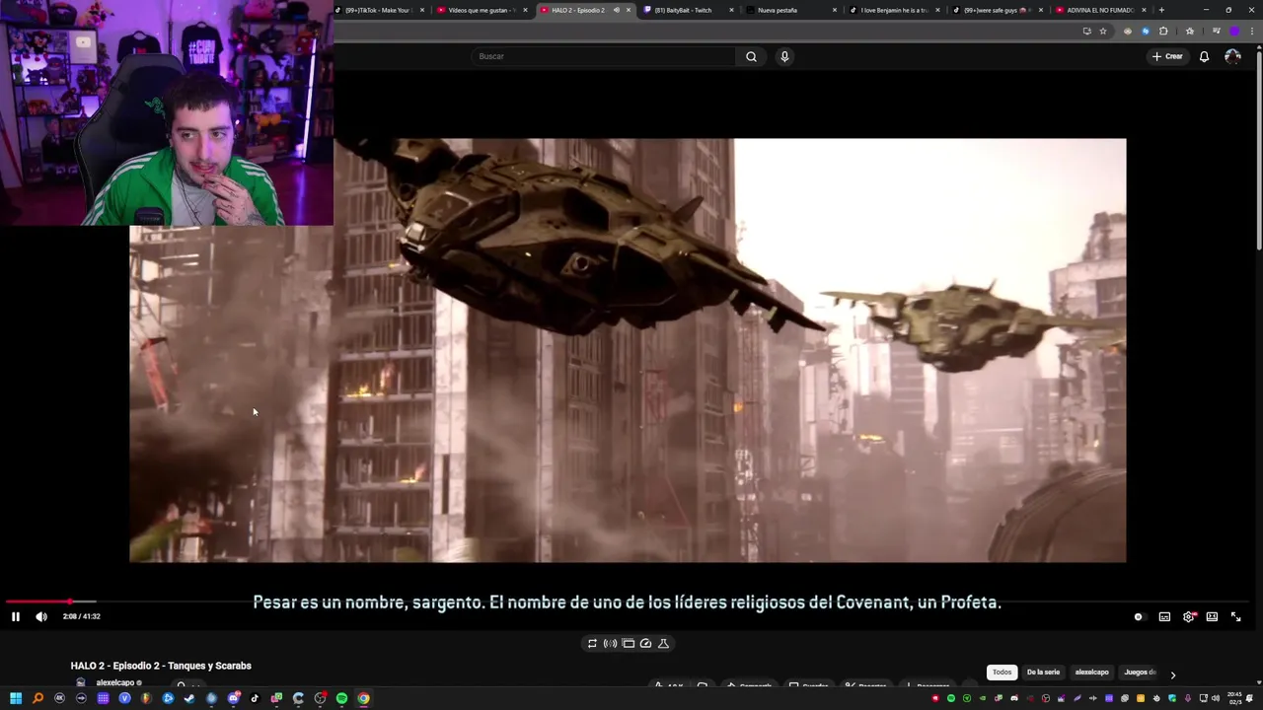Toggle the autoplay switch in player

pyautogui.click(x=1139, y=616)
